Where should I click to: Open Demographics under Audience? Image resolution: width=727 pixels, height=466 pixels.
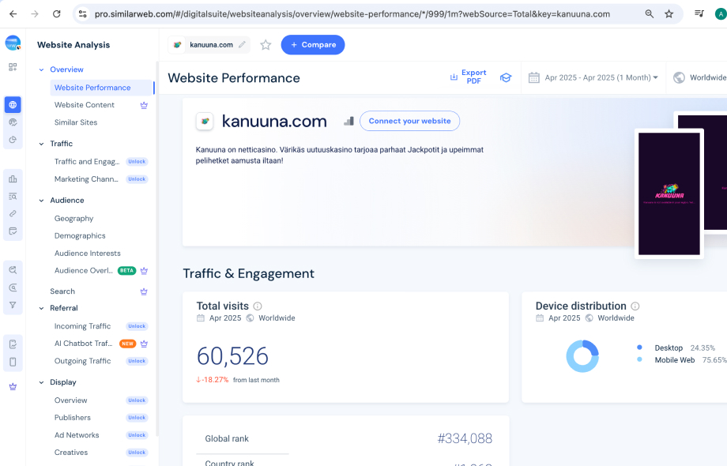(x=80, y=236)
